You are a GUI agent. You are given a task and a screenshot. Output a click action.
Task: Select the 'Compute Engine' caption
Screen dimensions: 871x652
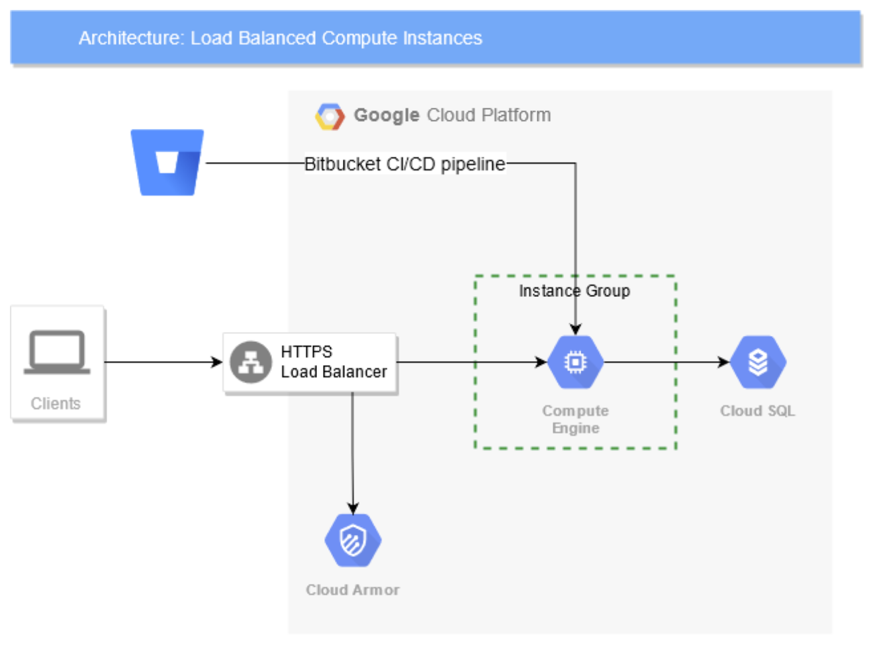tap(576, 419)
